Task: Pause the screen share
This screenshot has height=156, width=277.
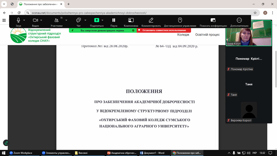Action: (114, 22)
